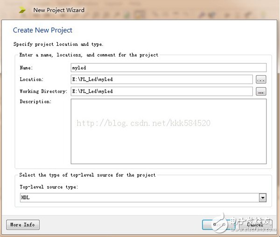Click into the Working Directory path field

pyautogui.click(x=161, y=91)
